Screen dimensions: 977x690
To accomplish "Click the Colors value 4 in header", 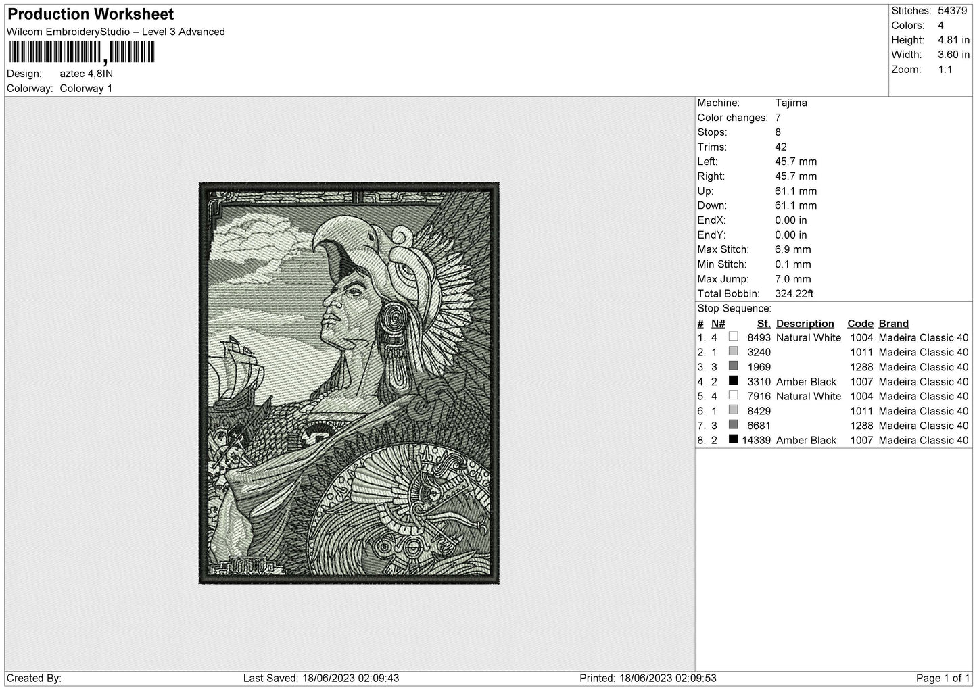I will tap(941, 26).
